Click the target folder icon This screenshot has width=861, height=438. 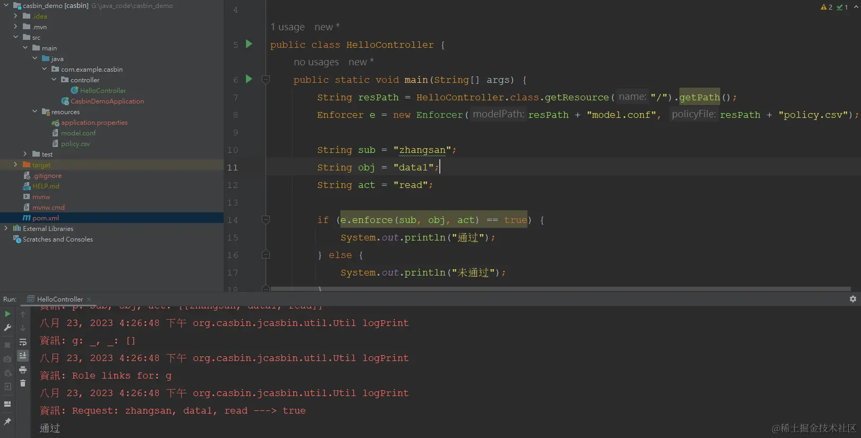pyautogui.click(x=27, y=165)
